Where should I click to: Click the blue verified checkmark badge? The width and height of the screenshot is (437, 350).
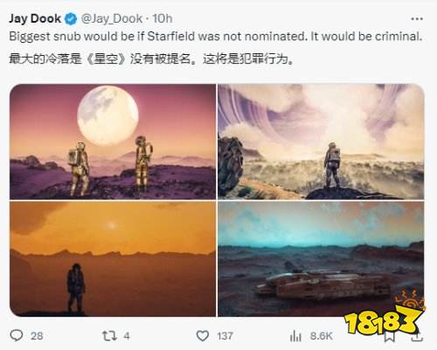pyautogui.click(x=71, y=19)
